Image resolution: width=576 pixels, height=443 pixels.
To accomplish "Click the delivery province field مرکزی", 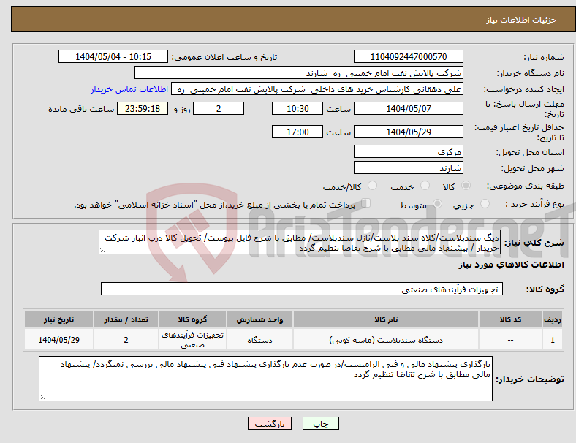I will click(x=408, y=152).
